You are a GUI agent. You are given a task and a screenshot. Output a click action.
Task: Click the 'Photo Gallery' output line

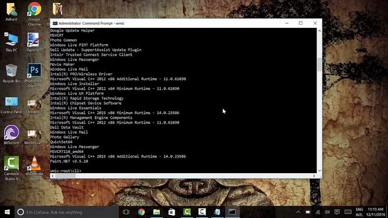pos(64,137)
